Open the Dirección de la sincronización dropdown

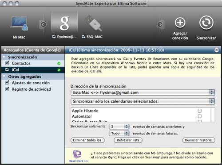click(143, 92)
